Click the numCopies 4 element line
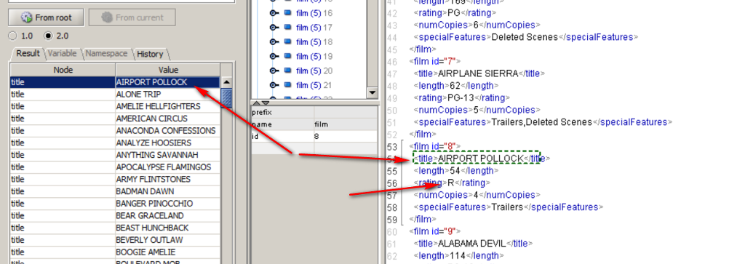This screenshot has height=264, width=745. (477, 195)
